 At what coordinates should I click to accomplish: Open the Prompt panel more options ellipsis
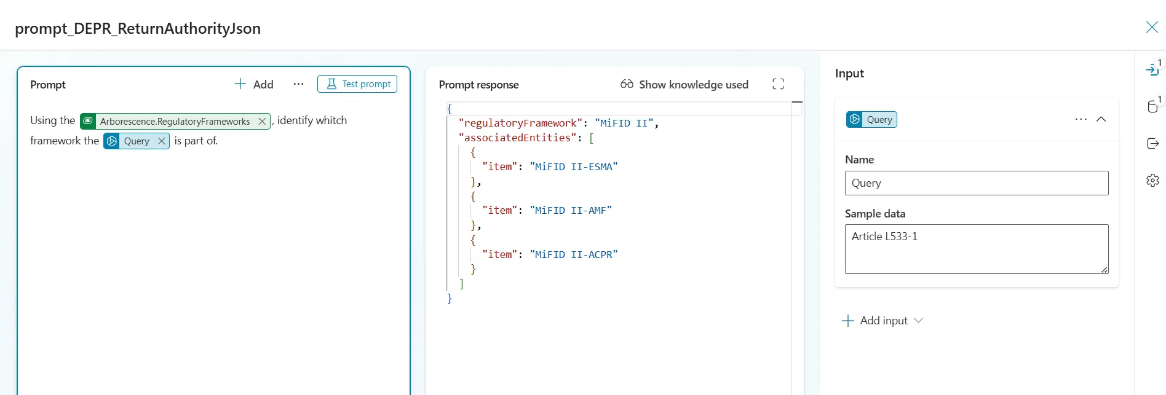click(298, 84)
